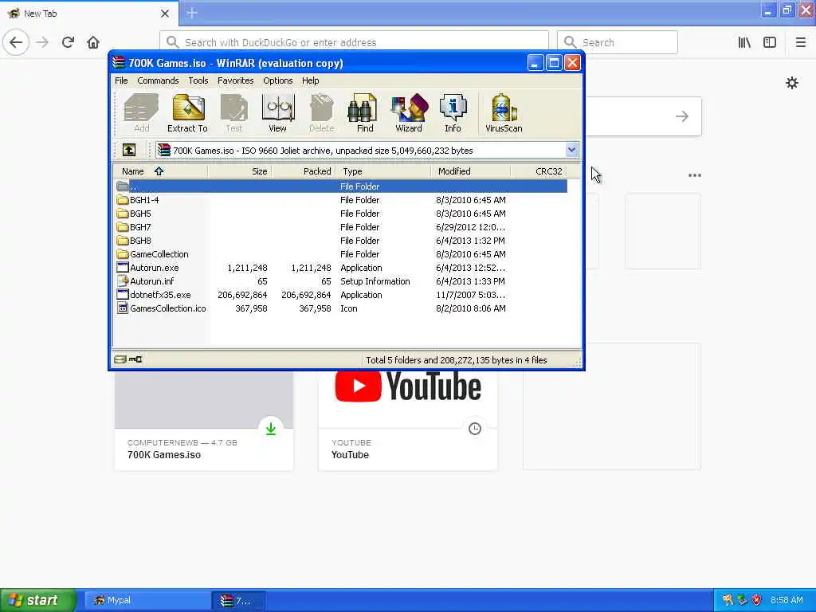Open New Tab settings gear
816x612 pixels.
pyautogui.click(x=792, y=83)
